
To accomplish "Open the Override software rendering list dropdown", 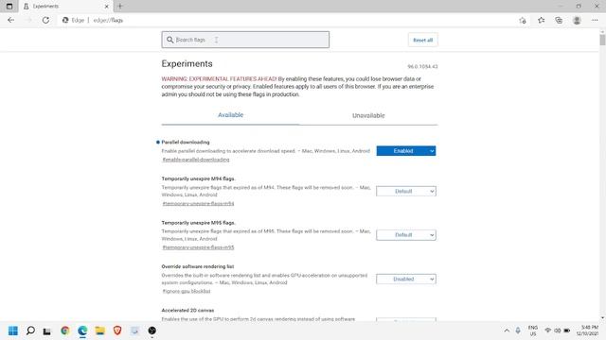I will pos(406,280).
